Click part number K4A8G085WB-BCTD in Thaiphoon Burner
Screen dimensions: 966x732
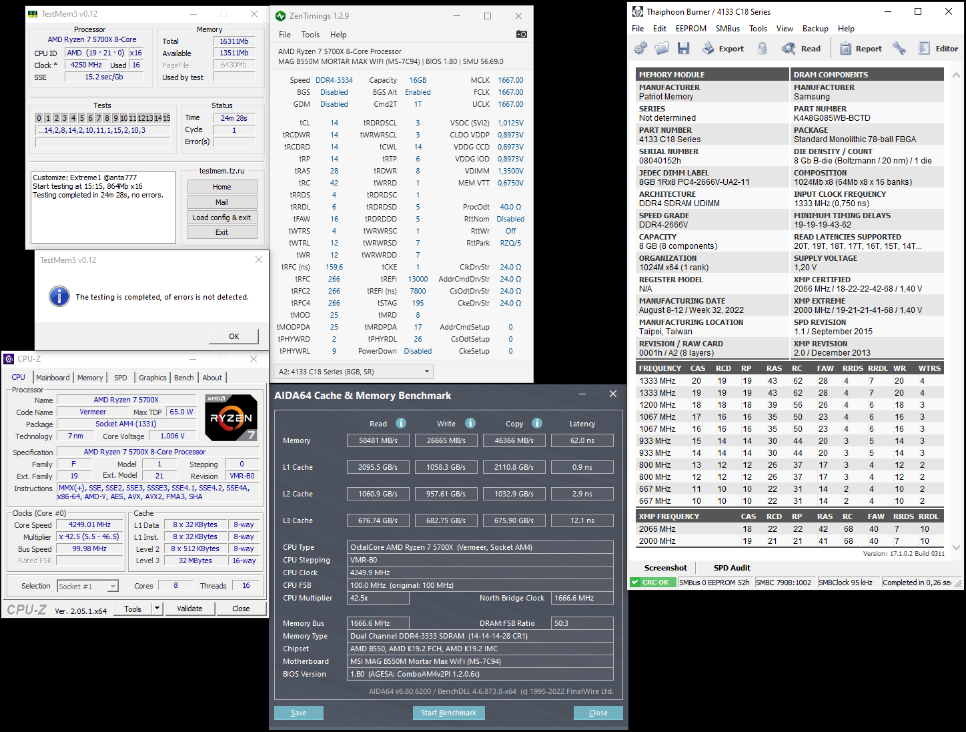[x=832, y=118]
